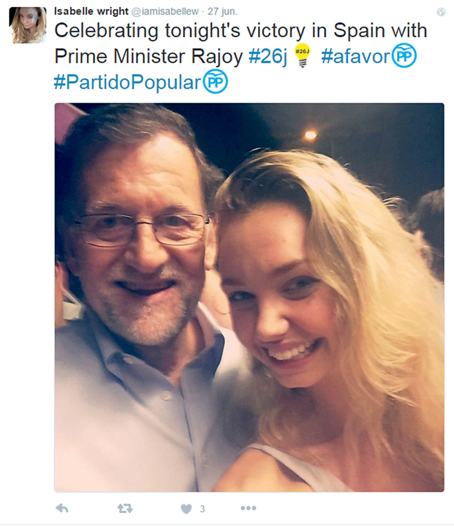Click the like count number 3
Viewport: 454px width, 527px height.
coord(202,509)
